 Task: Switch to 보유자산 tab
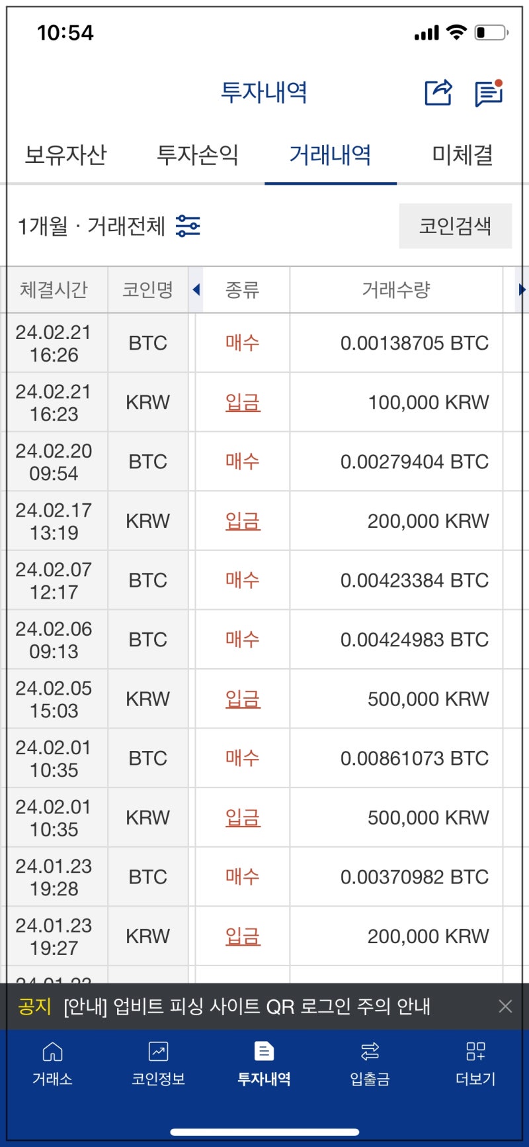65,155
